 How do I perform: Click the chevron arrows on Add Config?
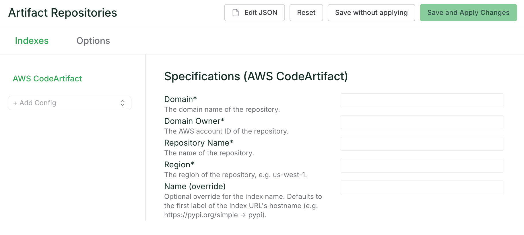tap(123, 103)
